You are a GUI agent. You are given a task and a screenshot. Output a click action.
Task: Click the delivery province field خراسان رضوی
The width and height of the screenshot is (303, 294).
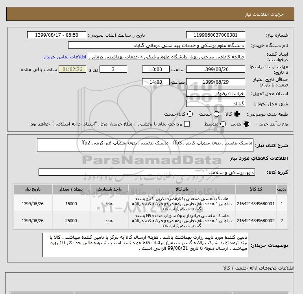coord(216,94)
